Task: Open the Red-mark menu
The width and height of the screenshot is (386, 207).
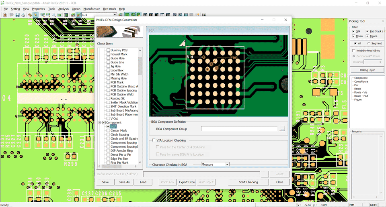Action: (x=109, y=9)
